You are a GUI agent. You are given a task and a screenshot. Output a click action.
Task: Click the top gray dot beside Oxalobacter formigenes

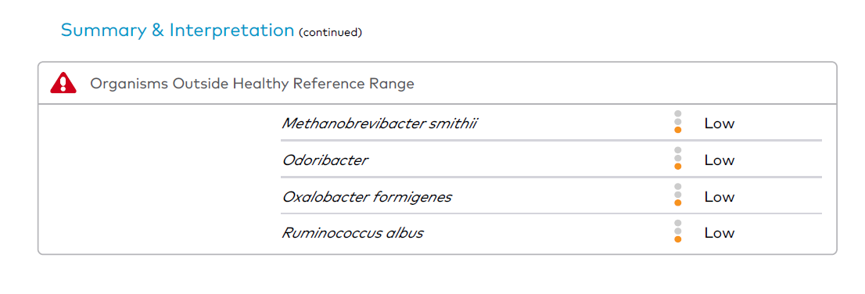[x=678, y=186]
